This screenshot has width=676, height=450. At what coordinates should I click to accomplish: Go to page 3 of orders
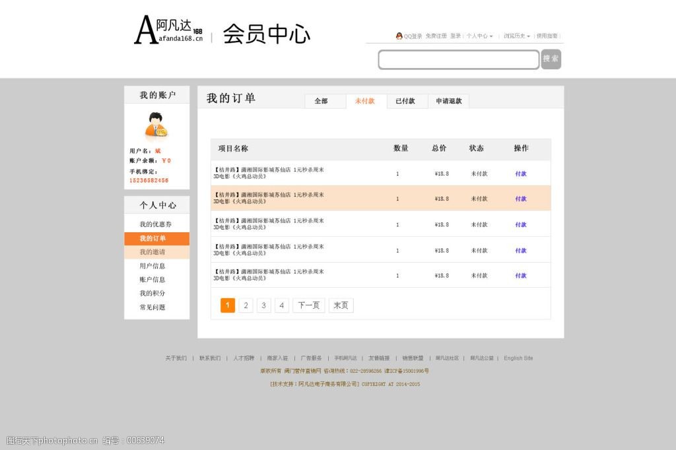263,305
